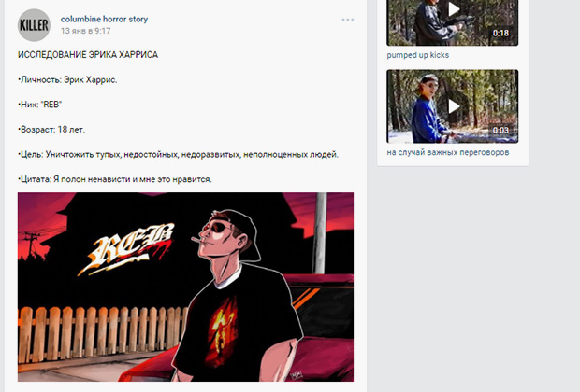Click the artist signature in illustration corner
Image resolution: width=580 pixels, height=392 pixels.
(297, 374)
